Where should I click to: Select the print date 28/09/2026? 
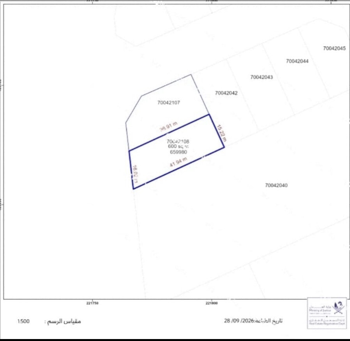[239, 321]
